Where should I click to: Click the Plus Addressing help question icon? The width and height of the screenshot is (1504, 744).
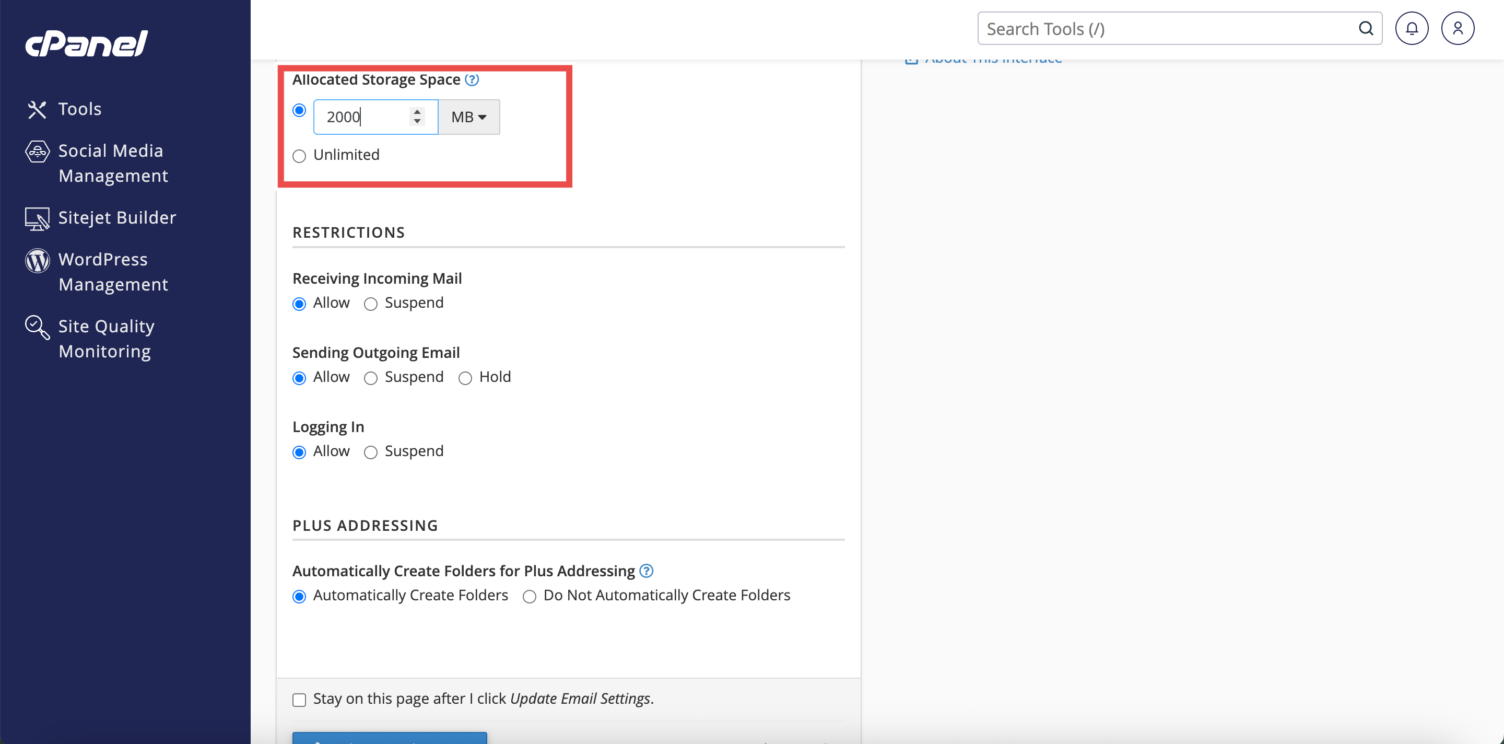pos(647,571)
